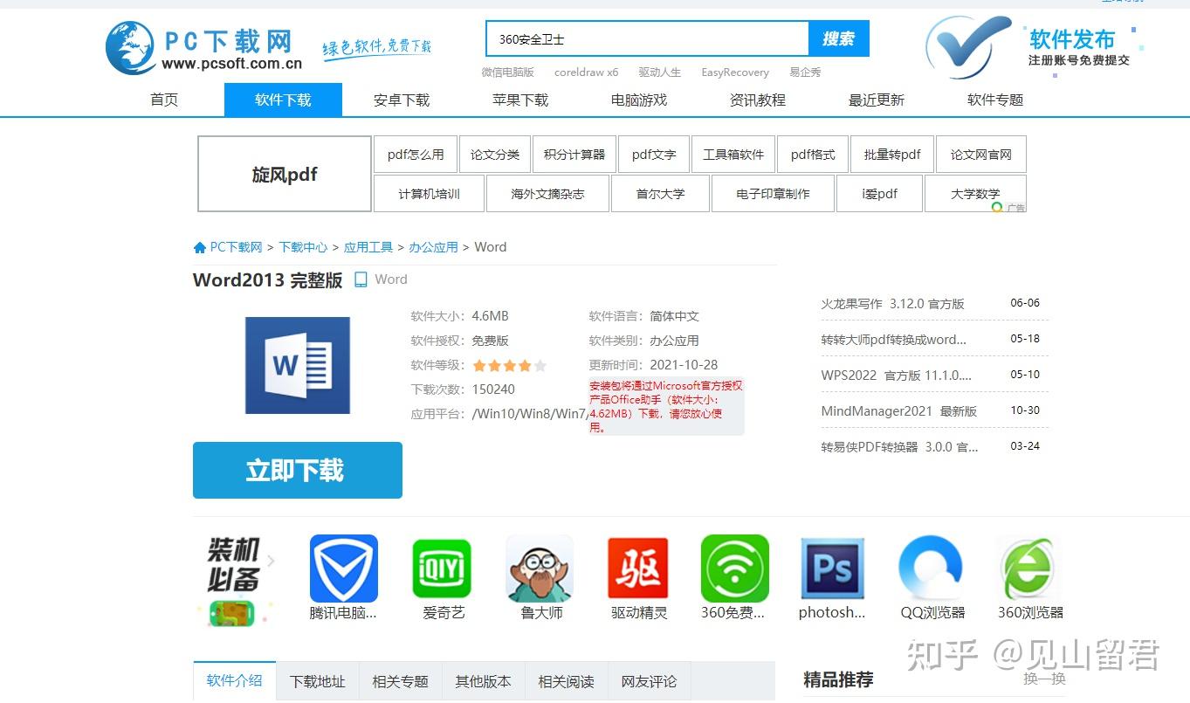
Task: Click the 驱动人生 hot search link
Action: click(x=659, y=72)
